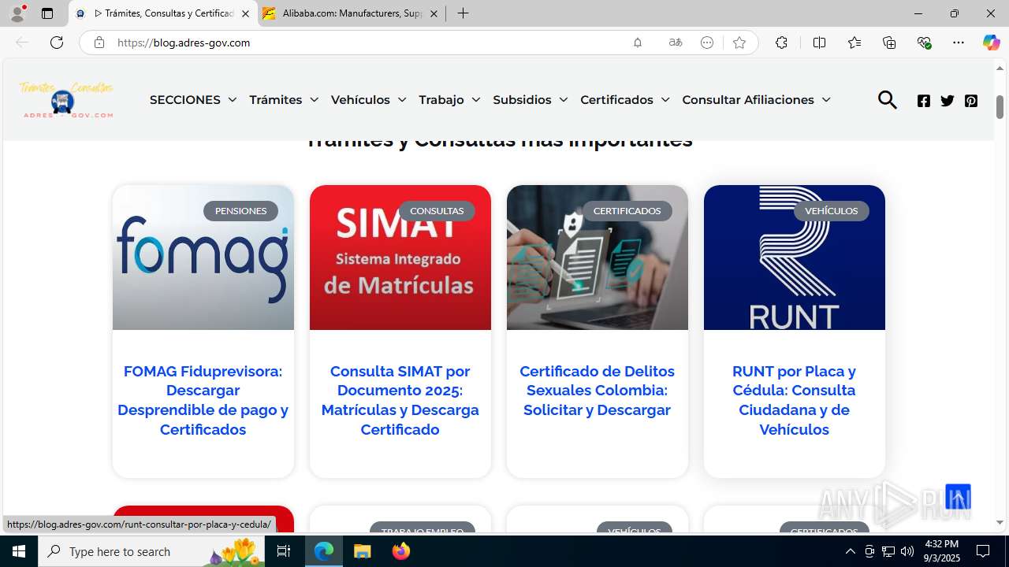
Task: Click the translate page icon
Action: (x=675, y=43)
